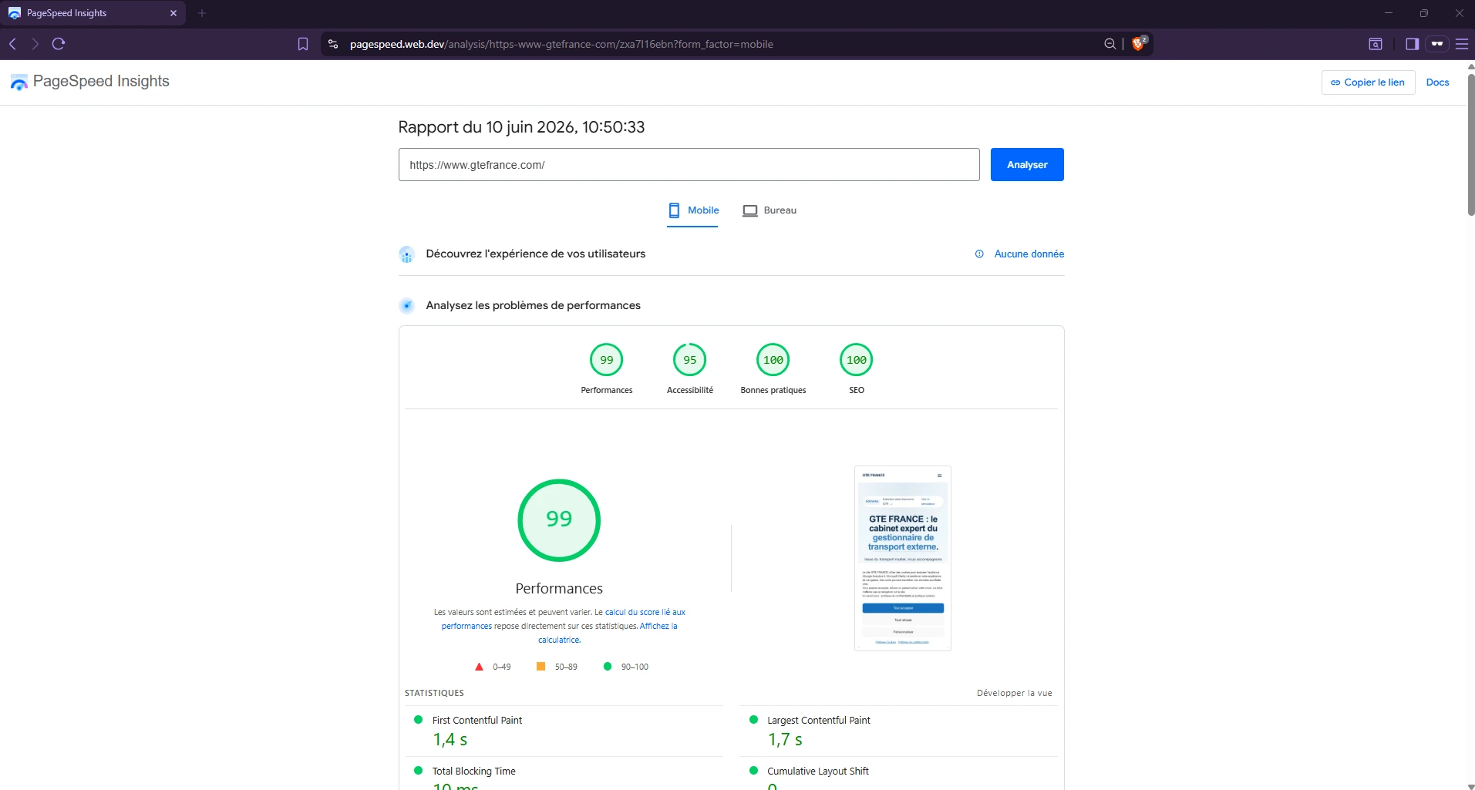Click the zoom magnifier icon in address bar
The height and width of the screenshot is (790, 1475).
point(1110,44)
